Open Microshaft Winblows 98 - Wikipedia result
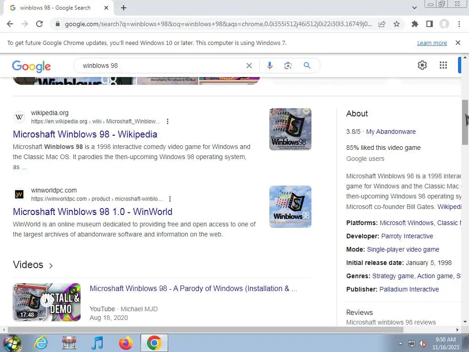The width and height of the screenshot is (469, 352). click(85, 134)
